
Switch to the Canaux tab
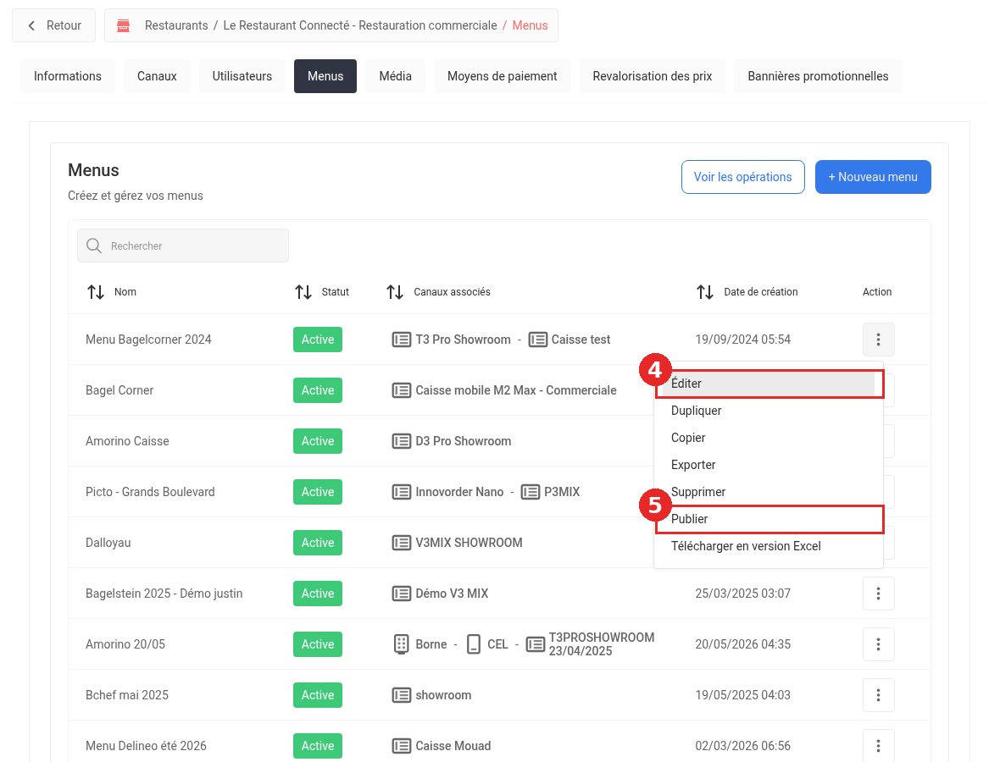click(157, 76)
